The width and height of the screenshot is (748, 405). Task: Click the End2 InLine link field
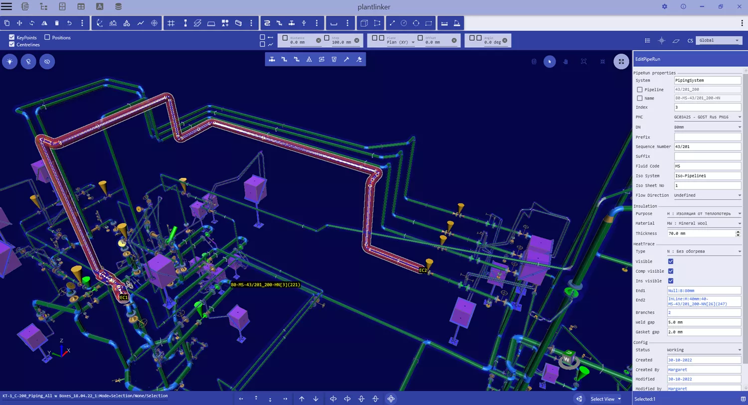704,300
